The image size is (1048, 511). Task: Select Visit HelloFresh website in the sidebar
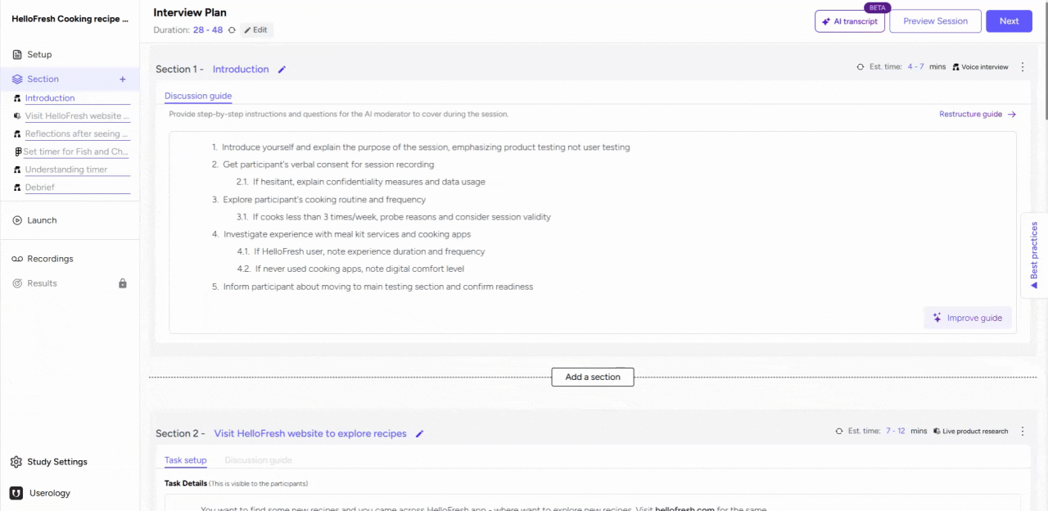coord(77,115)
